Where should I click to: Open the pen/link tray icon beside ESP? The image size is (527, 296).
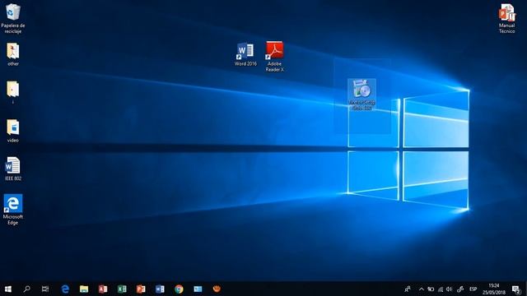click(x=460, y=289)
